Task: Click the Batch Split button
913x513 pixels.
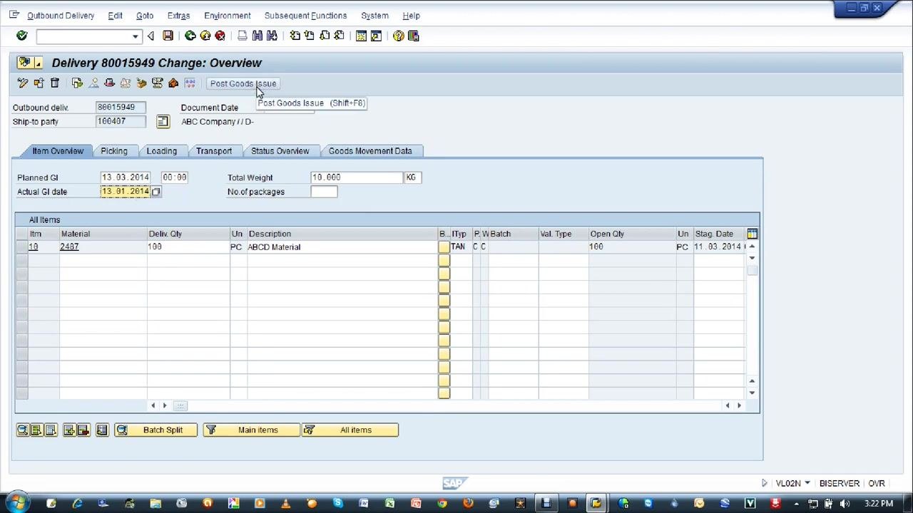Action: click(155, 430)
